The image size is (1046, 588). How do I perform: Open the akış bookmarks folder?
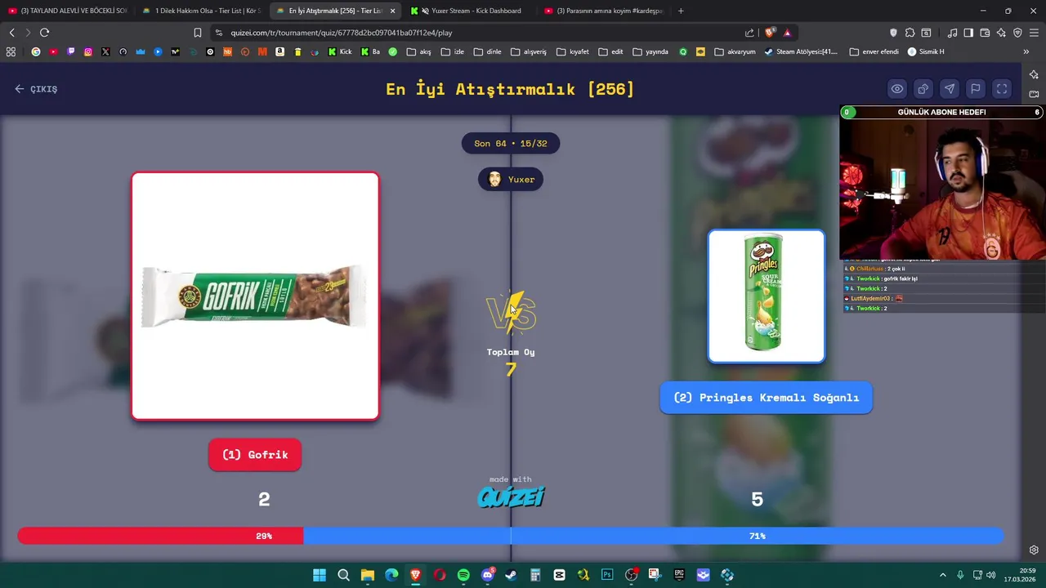(419, 51)
